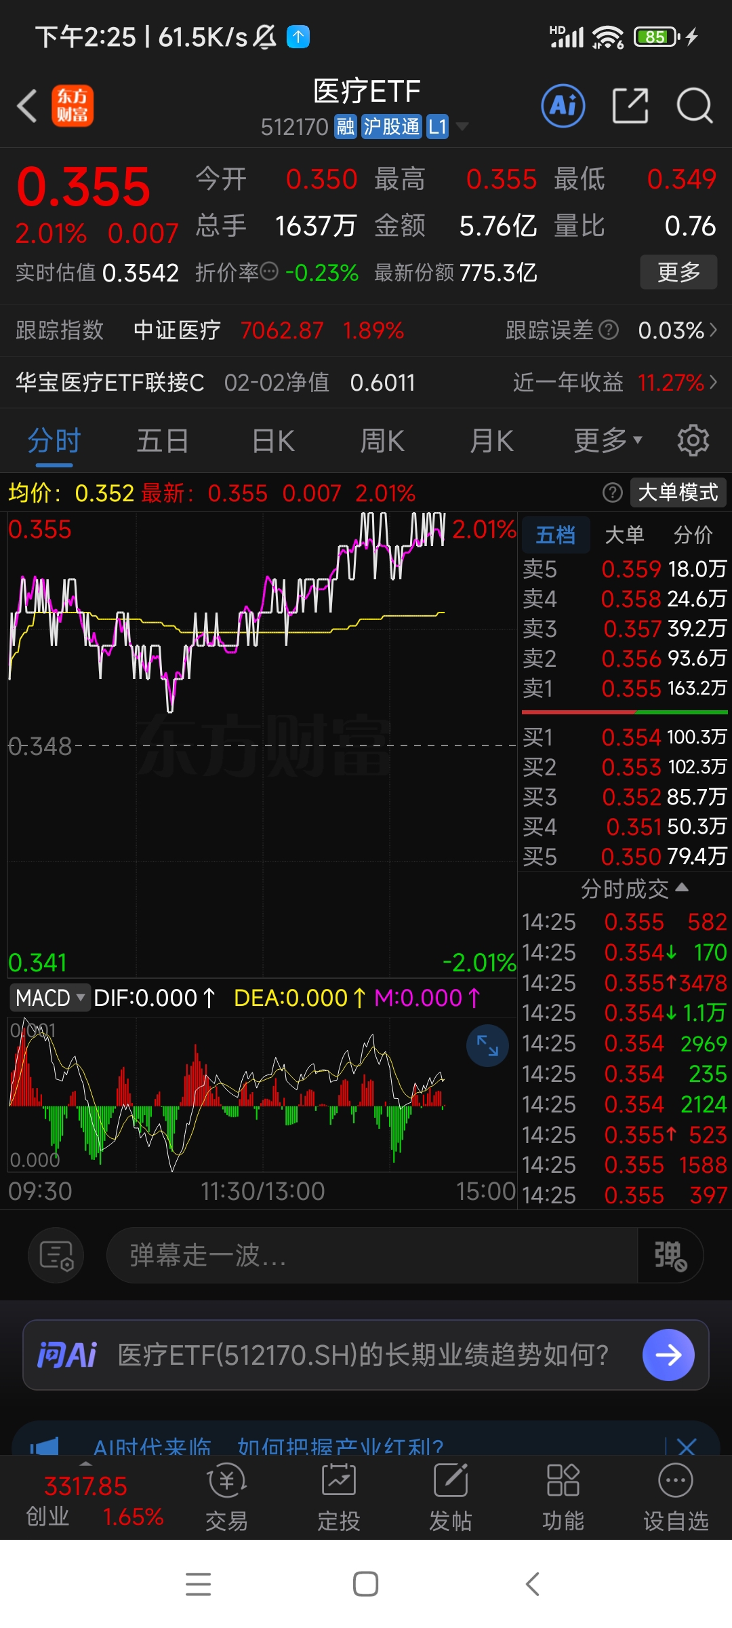The width and height of the screenshot is (732, 1628).
Task: Switch to the 月K tab
Action: 492,441
